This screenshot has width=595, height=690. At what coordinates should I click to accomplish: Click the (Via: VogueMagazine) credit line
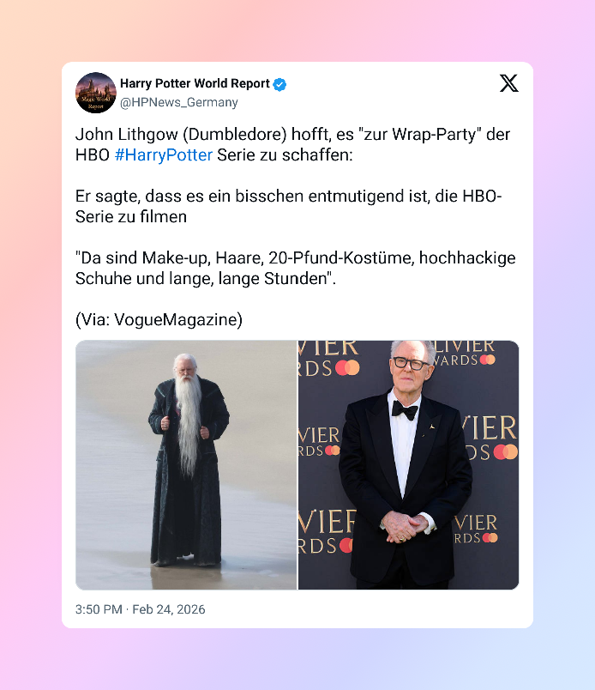click(159, 320)
